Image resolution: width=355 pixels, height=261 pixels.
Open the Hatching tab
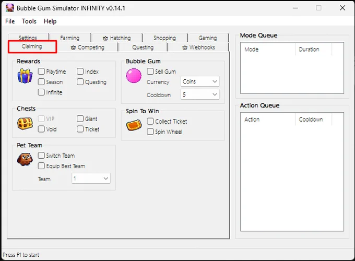coord(117,38)
